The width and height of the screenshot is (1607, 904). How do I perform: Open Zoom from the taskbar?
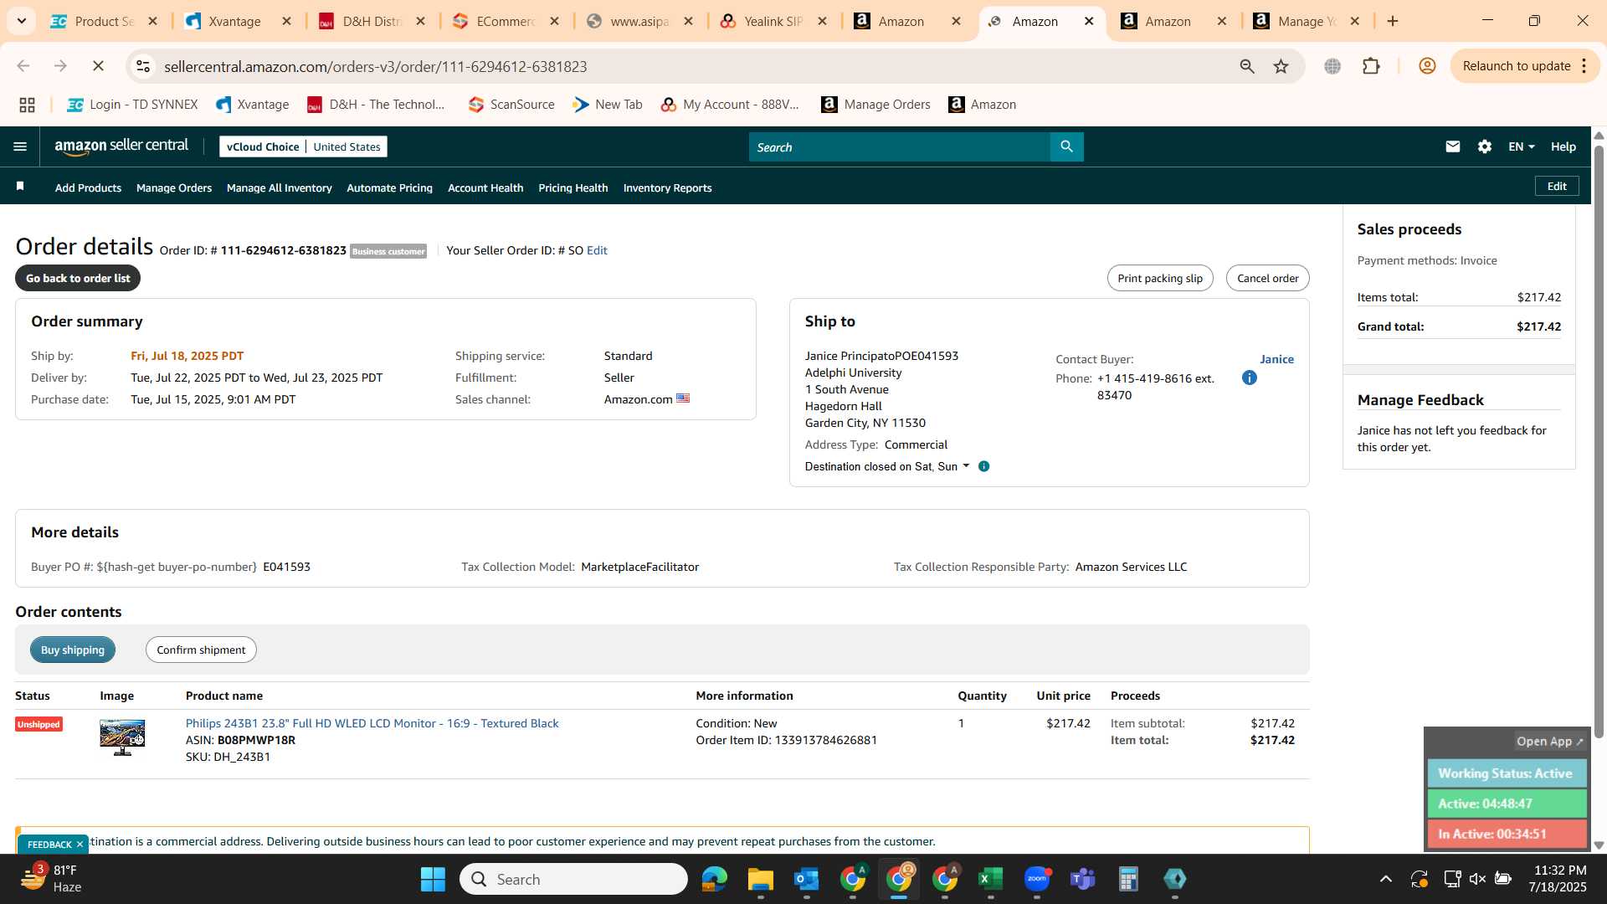point(1036,879)
